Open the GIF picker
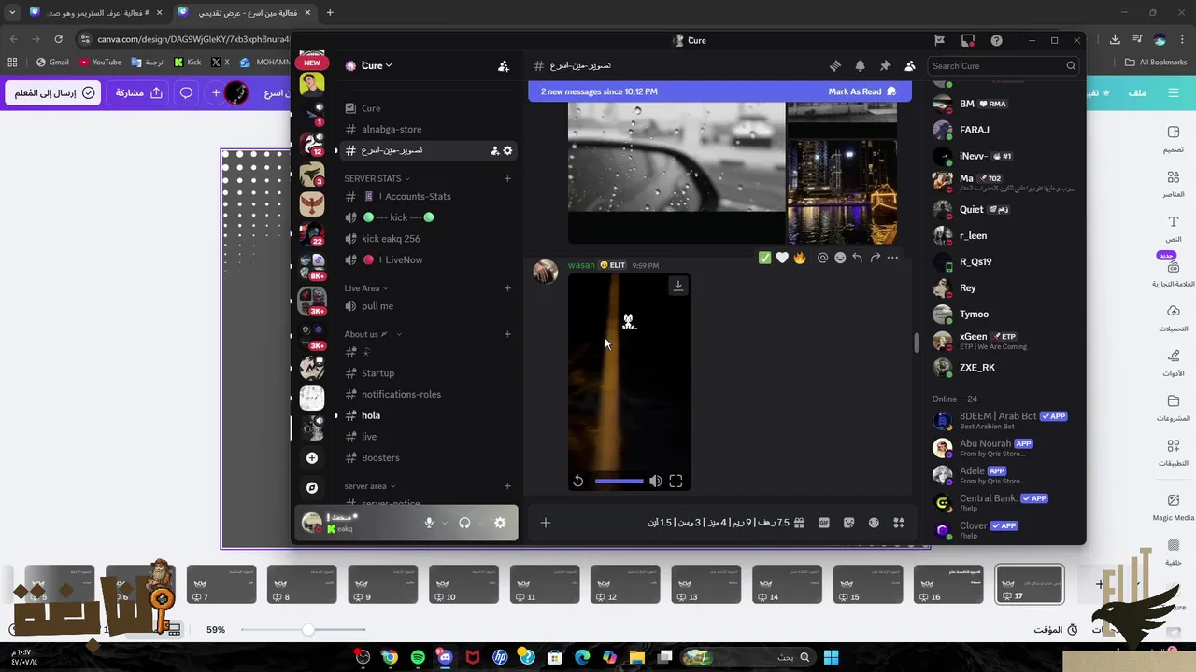 coord(824,523)
